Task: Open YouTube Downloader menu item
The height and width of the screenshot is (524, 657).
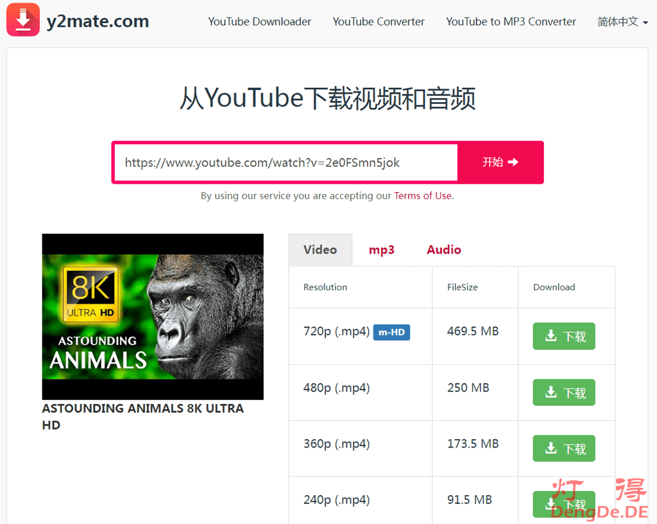Action: 259,22
